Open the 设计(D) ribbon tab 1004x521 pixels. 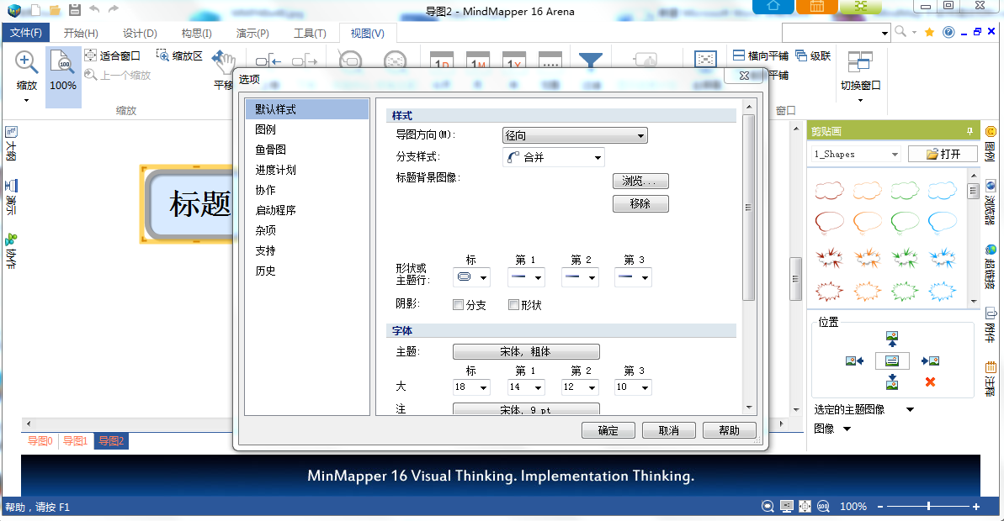140,34
